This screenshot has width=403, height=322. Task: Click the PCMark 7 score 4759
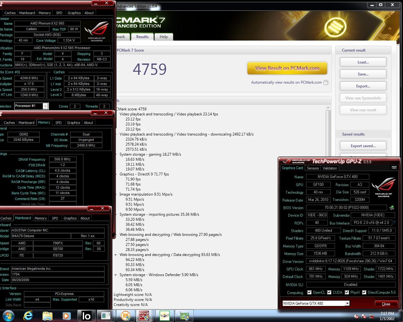150,69
